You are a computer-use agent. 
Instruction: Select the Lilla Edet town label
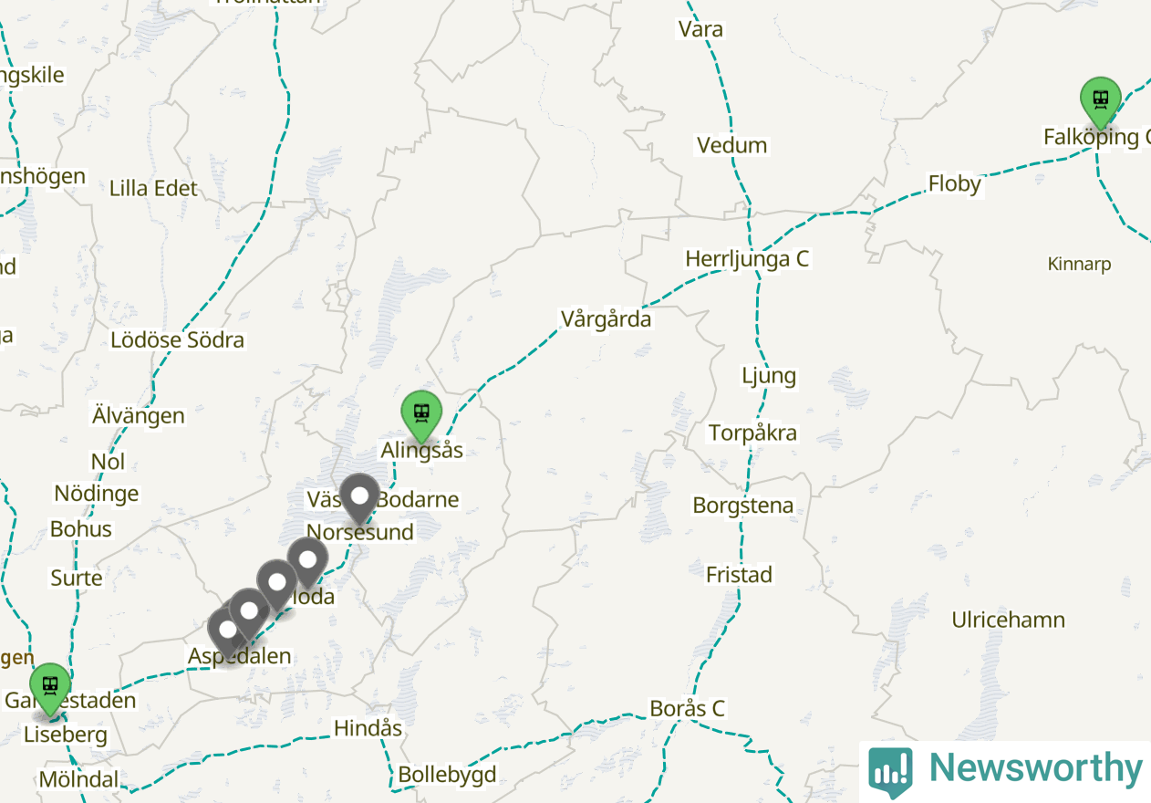coord(153,189)
